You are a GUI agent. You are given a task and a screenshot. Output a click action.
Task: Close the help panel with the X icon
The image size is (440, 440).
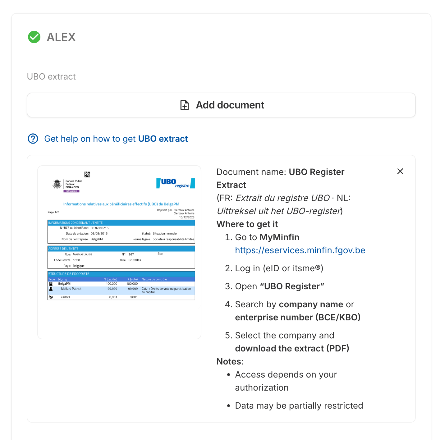pos(400,171)
